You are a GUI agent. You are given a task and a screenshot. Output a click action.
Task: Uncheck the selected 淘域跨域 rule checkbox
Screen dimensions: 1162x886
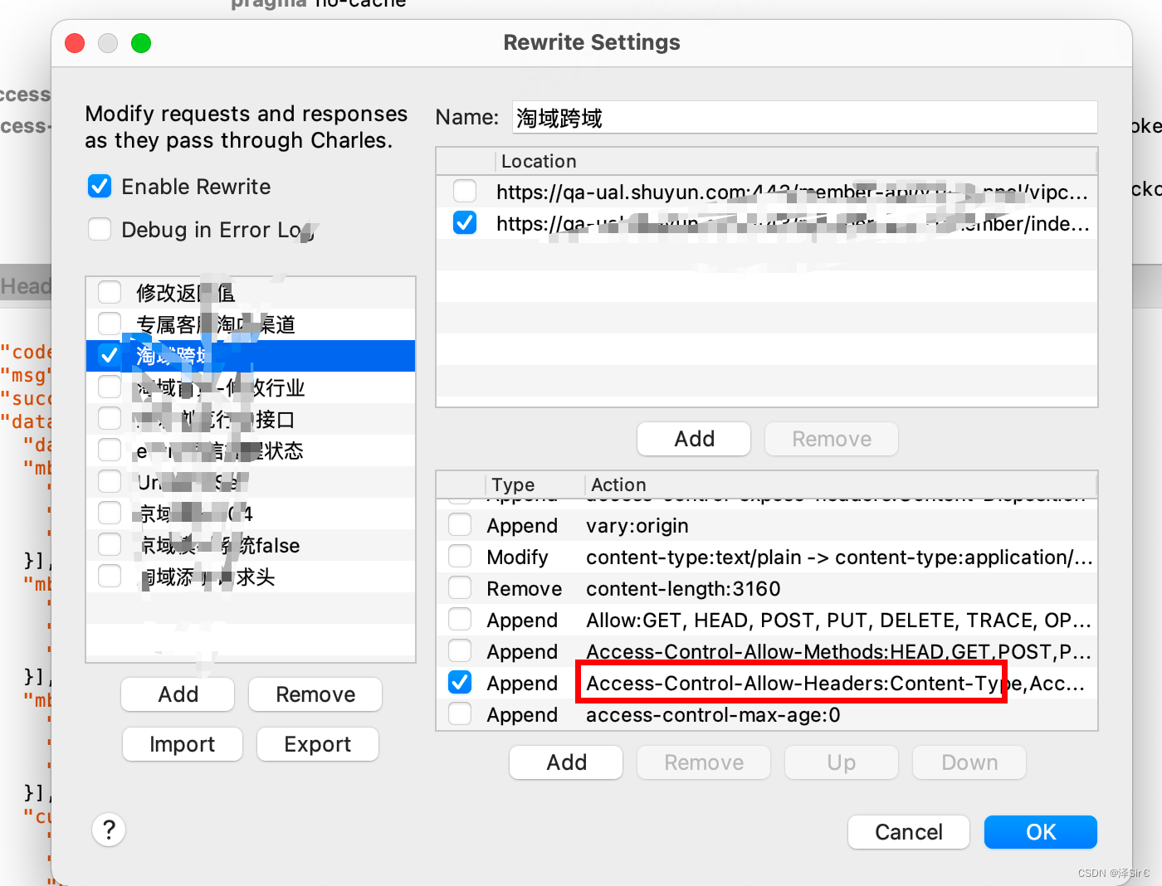click(109, 355)
